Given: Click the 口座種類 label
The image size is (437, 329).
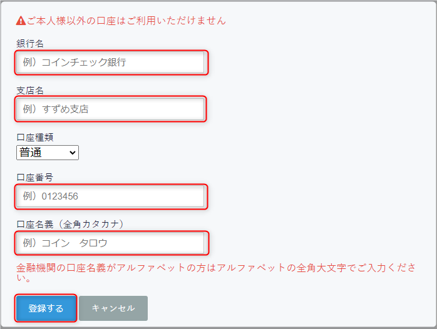Looking at the screenshot, I should pyautogui.click(x=34, y=137).
